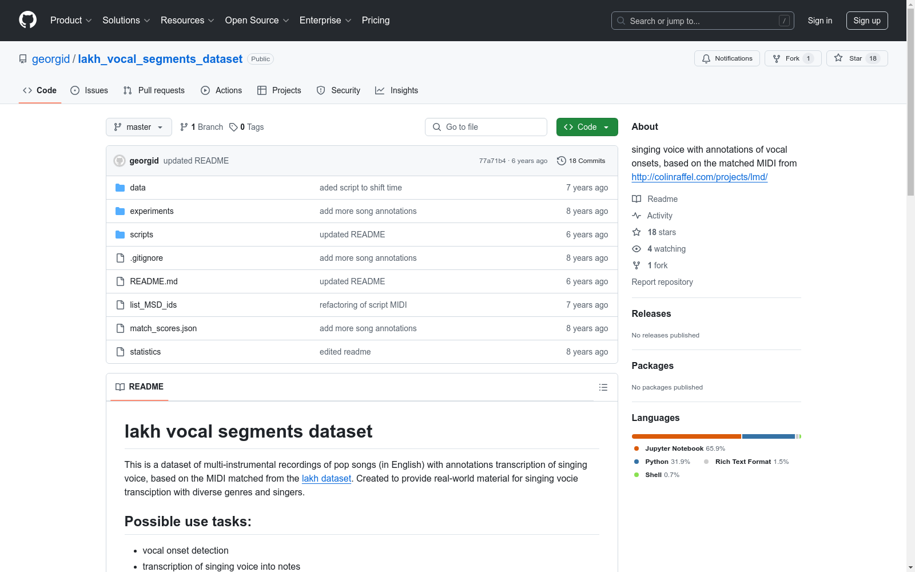Open the Issues tab
Screen dimensions: 915x572
[x=89, y=90]
